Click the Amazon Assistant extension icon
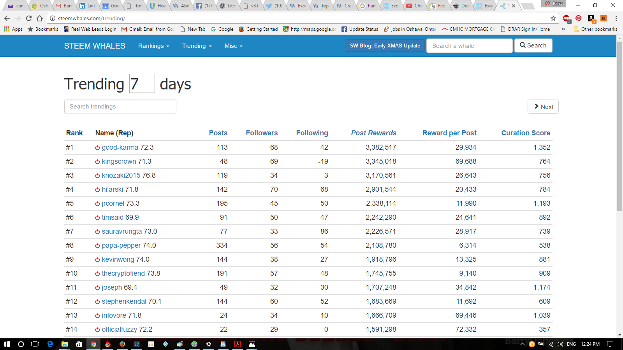 [591, 18]
